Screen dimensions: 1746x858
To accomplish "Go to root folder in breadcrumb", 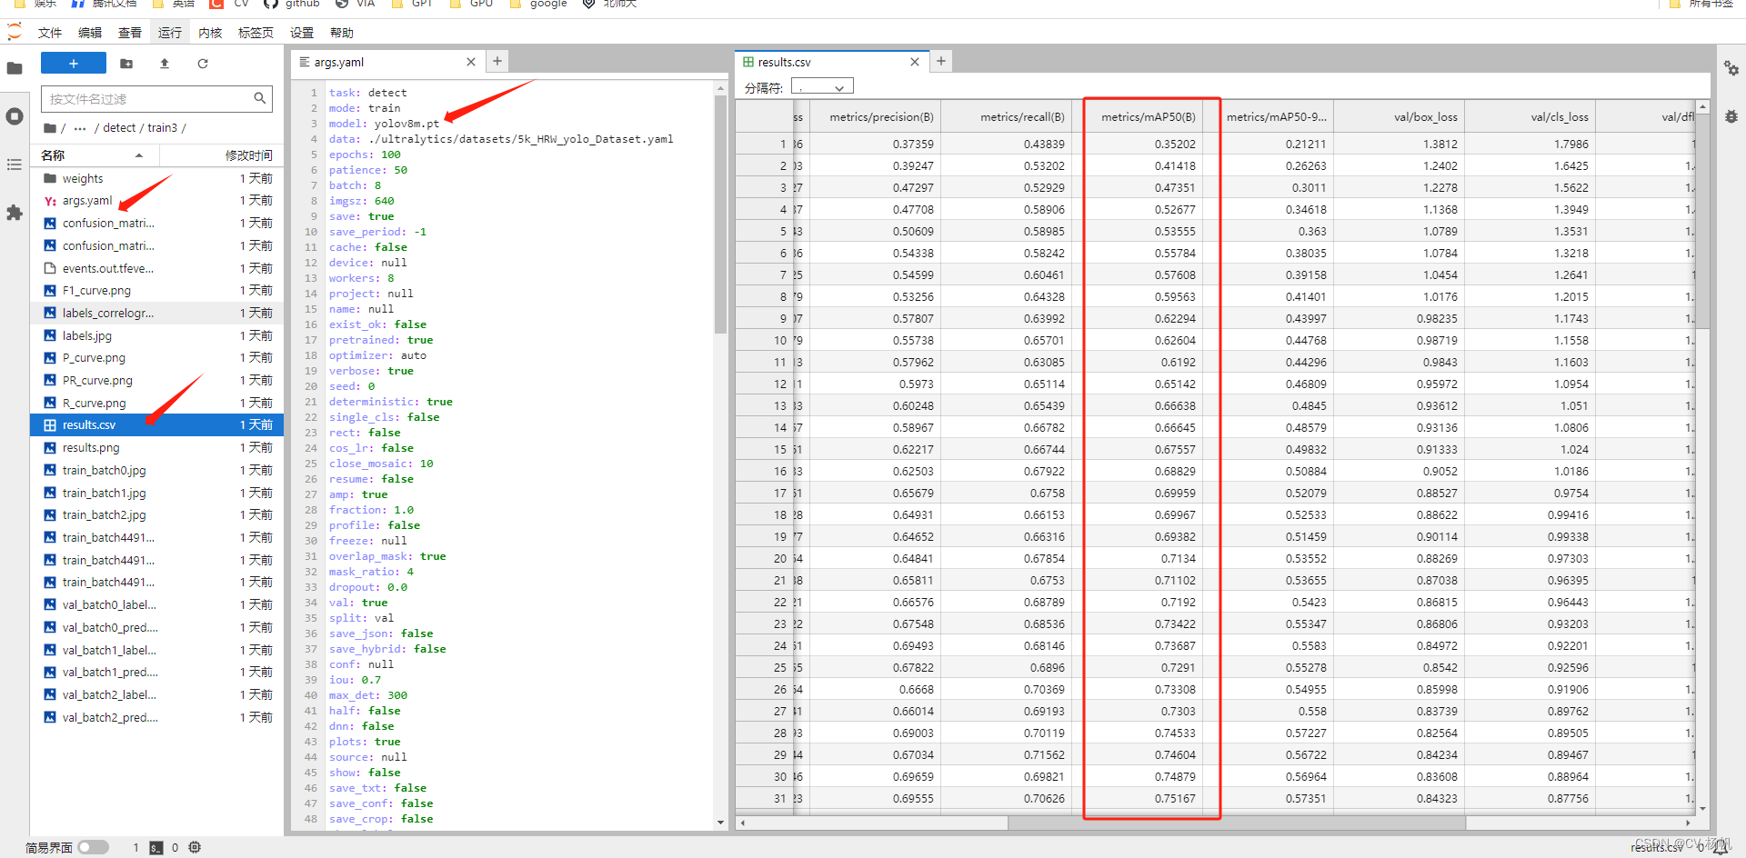I will tap(50, 128).
